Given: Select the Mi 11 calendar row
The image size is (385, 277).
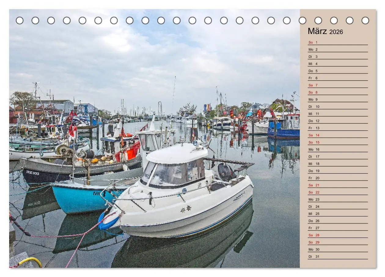Looking at the screenshot, I should point(338,114).
